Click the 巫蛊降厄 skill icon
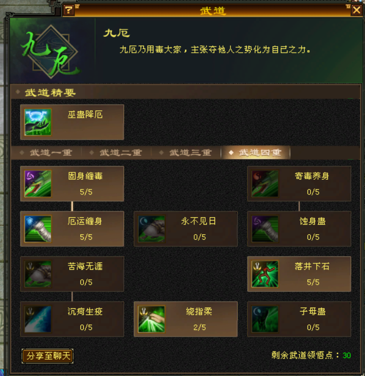 point(38,122)
